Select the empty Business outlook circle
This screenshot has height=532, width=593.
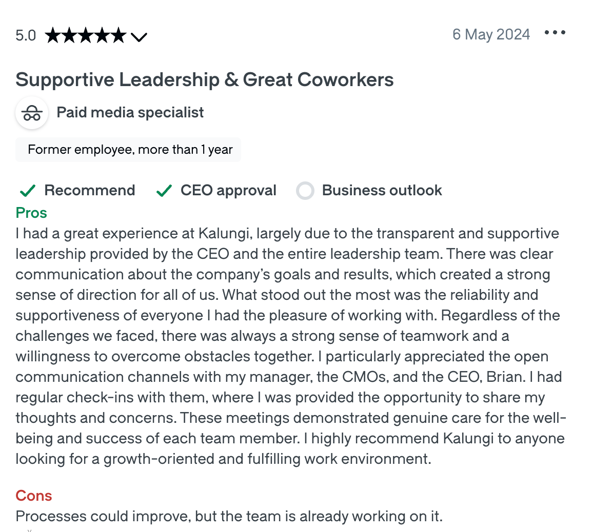pos(305,191)
